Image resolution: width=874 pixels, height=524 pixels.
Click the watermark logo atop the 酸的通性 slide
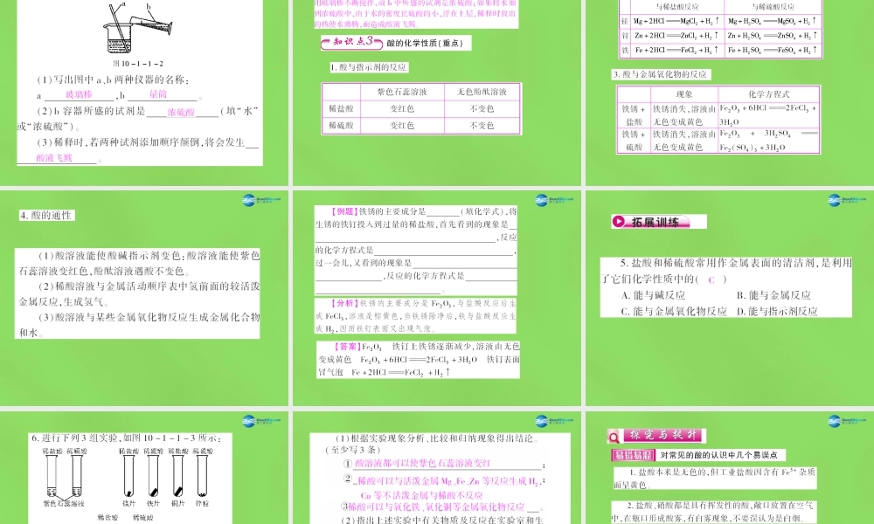[x=249, y=200]
